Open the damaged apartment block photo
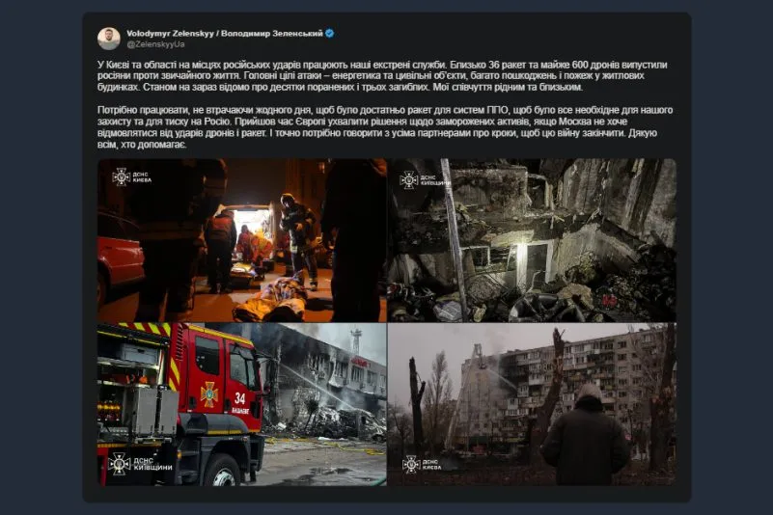 [x=531, y=404]
